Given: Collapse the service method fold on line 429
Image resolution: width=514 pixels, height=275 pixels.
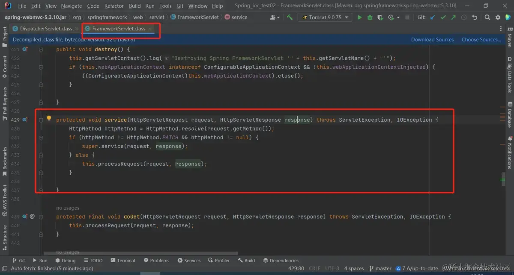Looking at the screenshot, I should pos(41,120).
